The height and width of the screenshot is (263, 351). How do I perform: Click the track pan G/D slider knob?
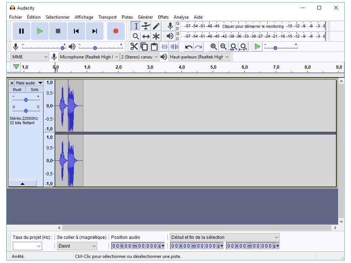click(x=26, y=111)
